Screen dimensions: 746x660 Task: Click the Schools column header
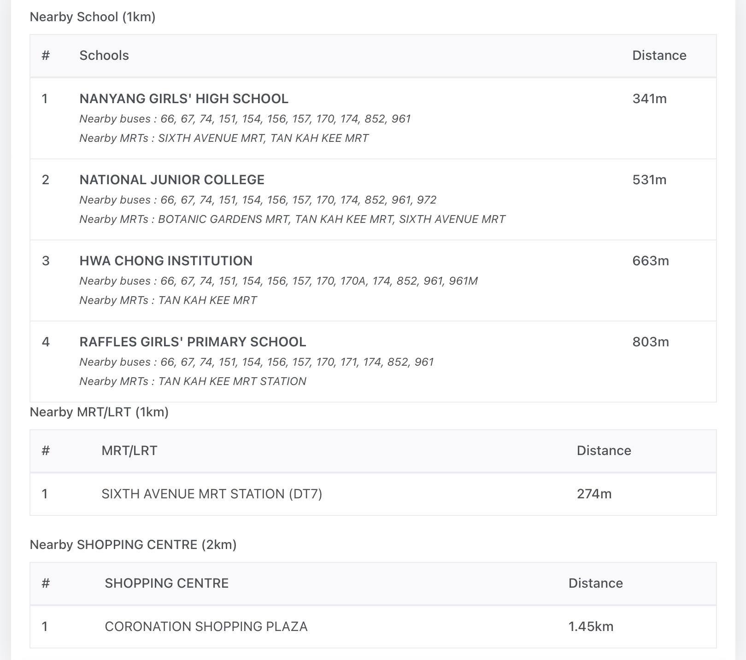coord(104,55)
